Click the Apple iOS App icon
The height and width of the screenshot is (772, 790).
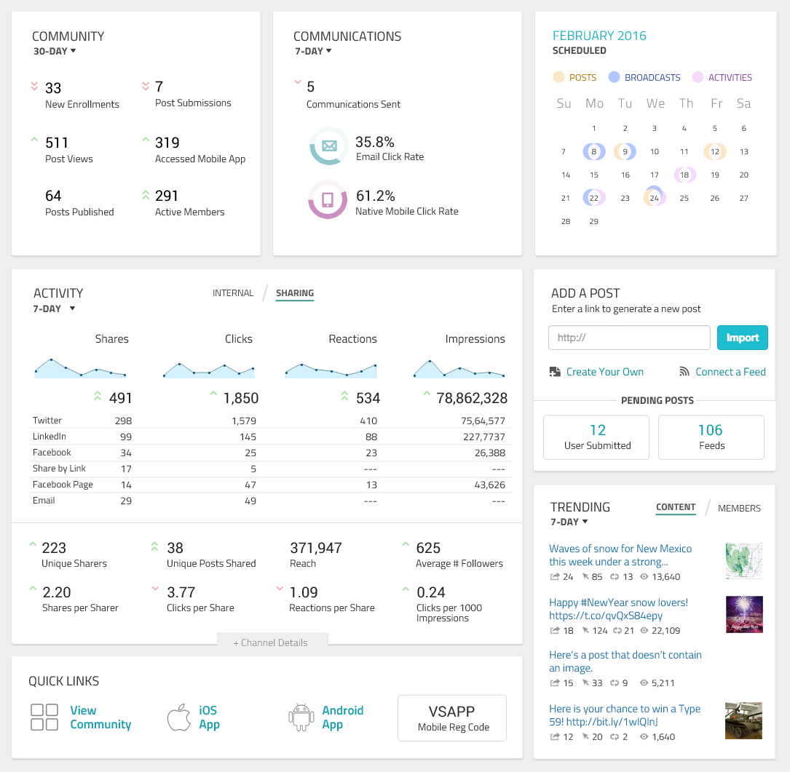point(178,717)
